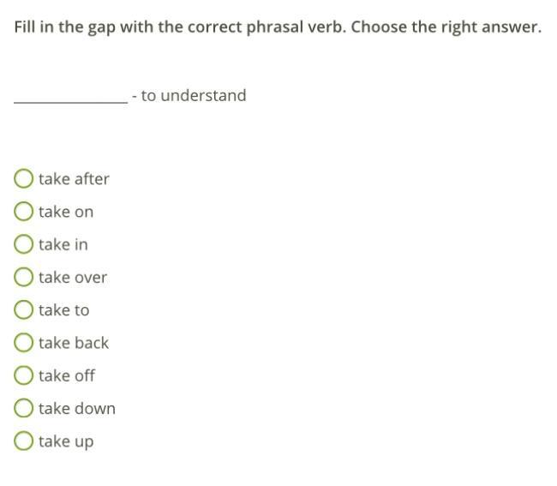Select the 'take after' radio button

click(x=24, y=178)
